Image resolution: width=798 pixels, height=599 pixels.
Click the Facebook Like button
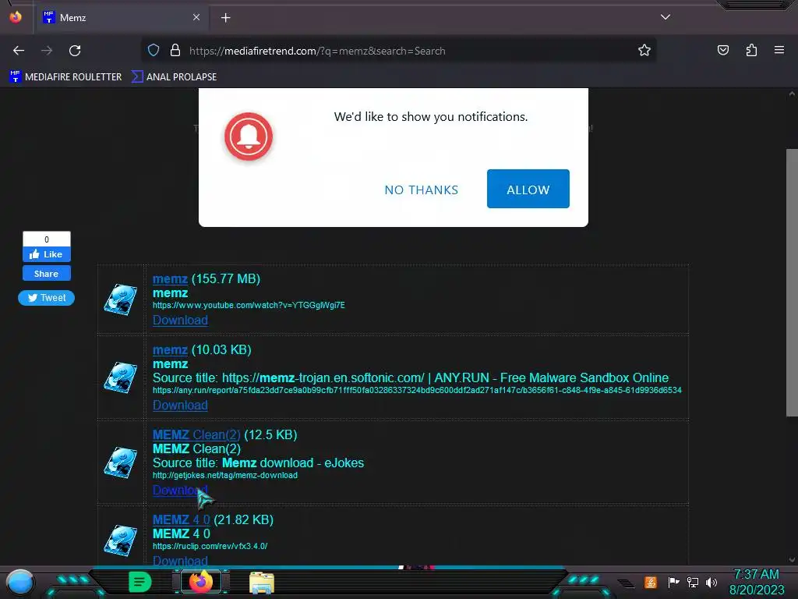(x=46, y=254)
